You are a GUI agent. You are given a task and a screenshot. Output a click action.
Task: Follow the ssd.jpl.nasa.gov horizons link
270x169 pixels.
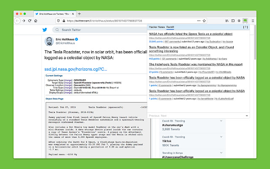pyautogui.click(x=76, y=69)
